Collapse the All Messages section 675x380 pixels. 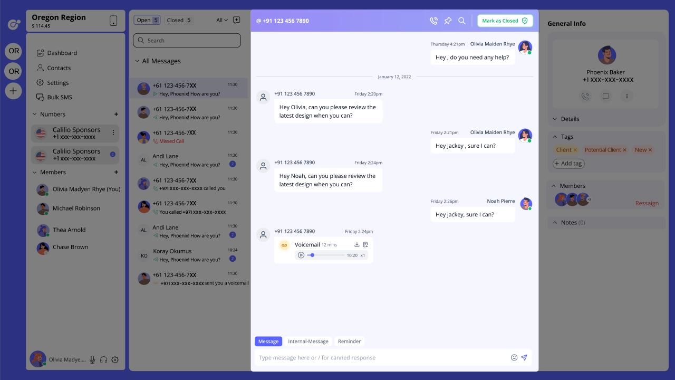(137, 61)
